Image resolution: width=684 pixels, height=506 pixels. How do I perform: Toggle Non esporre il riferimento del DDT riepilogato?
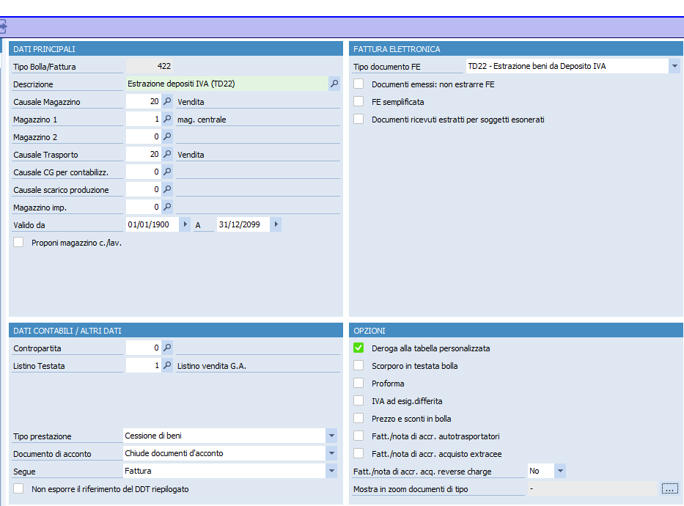[x=18, y=488]
